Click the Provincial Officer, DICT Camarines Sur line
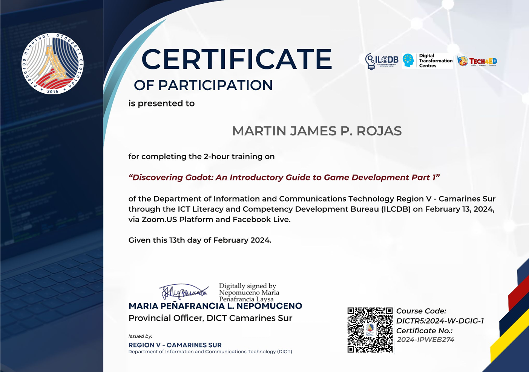 (x=210, y=318)
